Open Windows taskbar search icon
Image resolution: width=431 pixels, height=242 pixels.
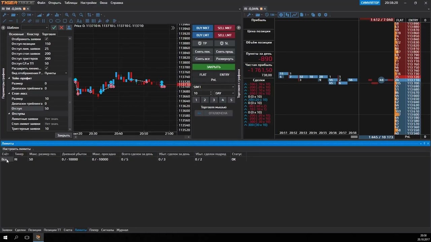16,237
